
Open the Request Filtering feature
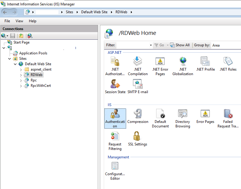coord(115,141)
